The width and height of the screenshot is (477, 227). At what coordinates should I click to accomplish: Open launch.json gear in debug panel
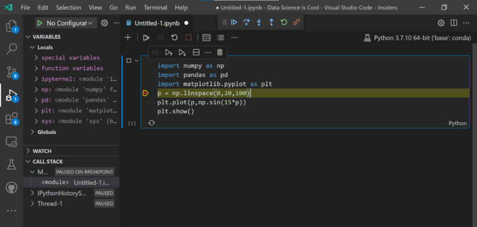(x=104, y=23)
